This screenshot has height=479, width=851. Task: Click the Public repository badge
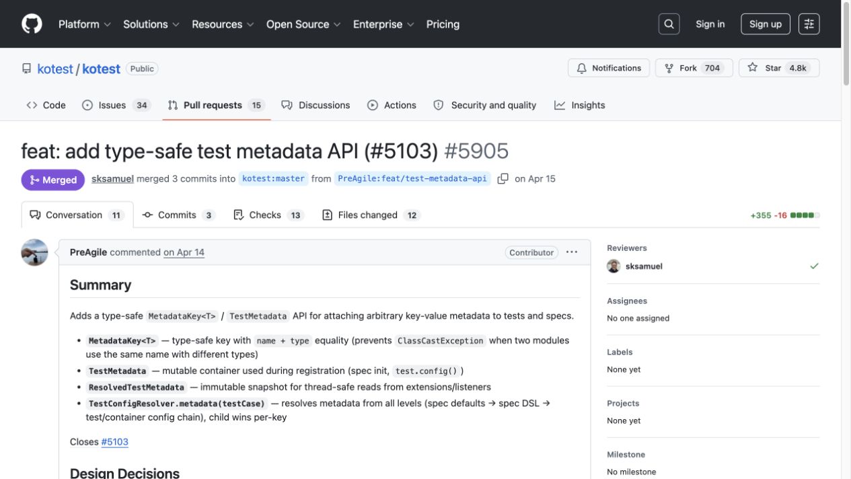pyautogui.click(x=142, y=69)
